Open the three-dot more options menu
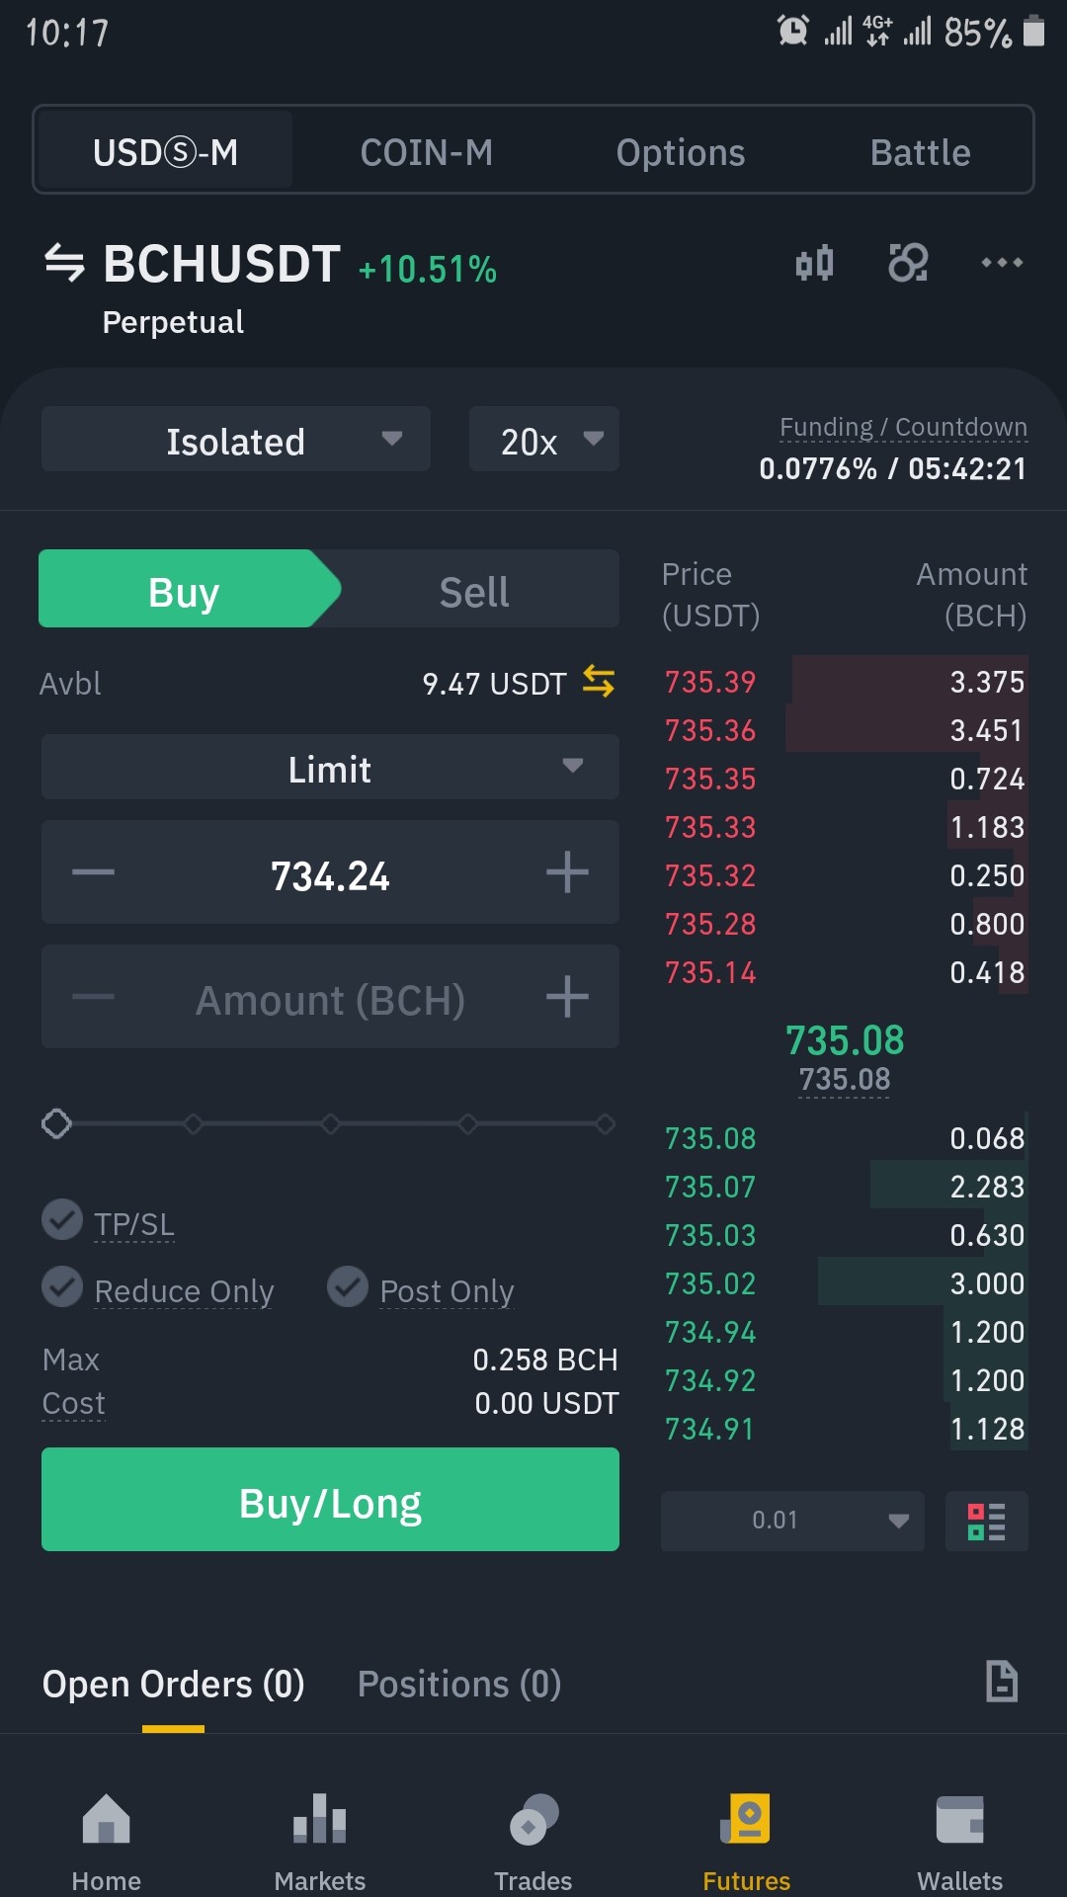This screenshot has height=1897, width=1067. [1002, 263]
